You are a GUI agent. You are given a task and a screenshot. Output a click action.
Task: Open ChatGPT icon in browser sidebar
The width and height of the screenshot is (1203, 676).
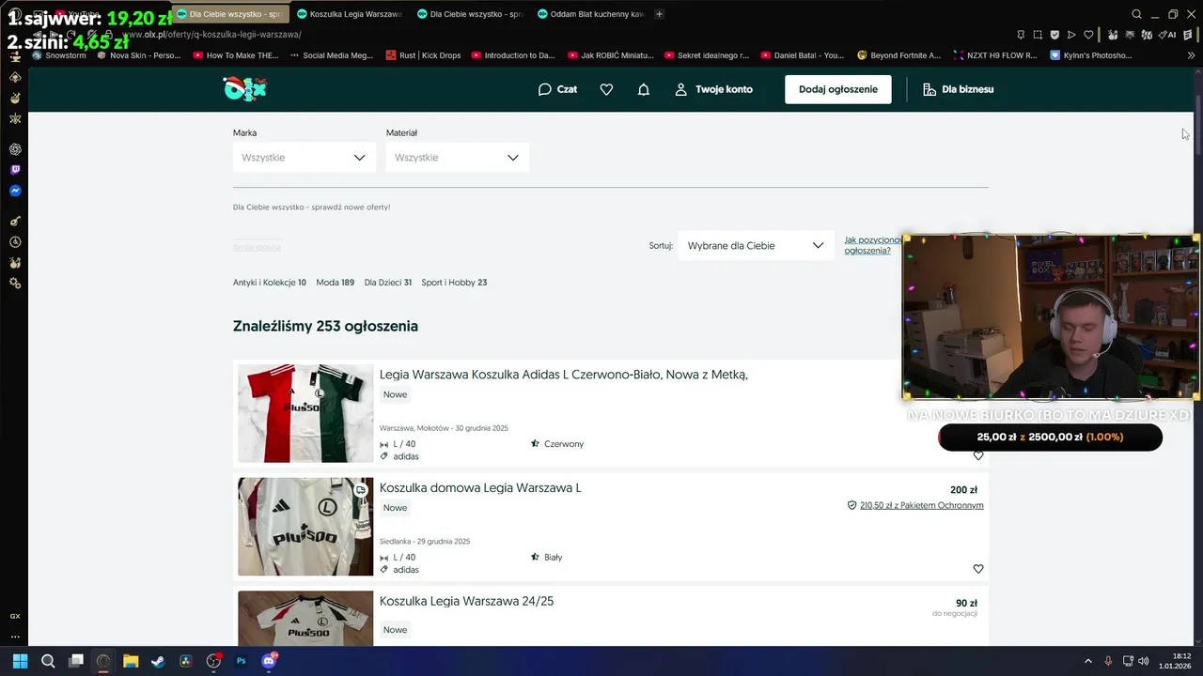pos(15,149)
